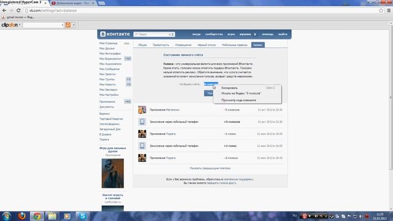Choose Копировать in the context menu
This screenshot has width=393, height=221.
pos(247,88)
